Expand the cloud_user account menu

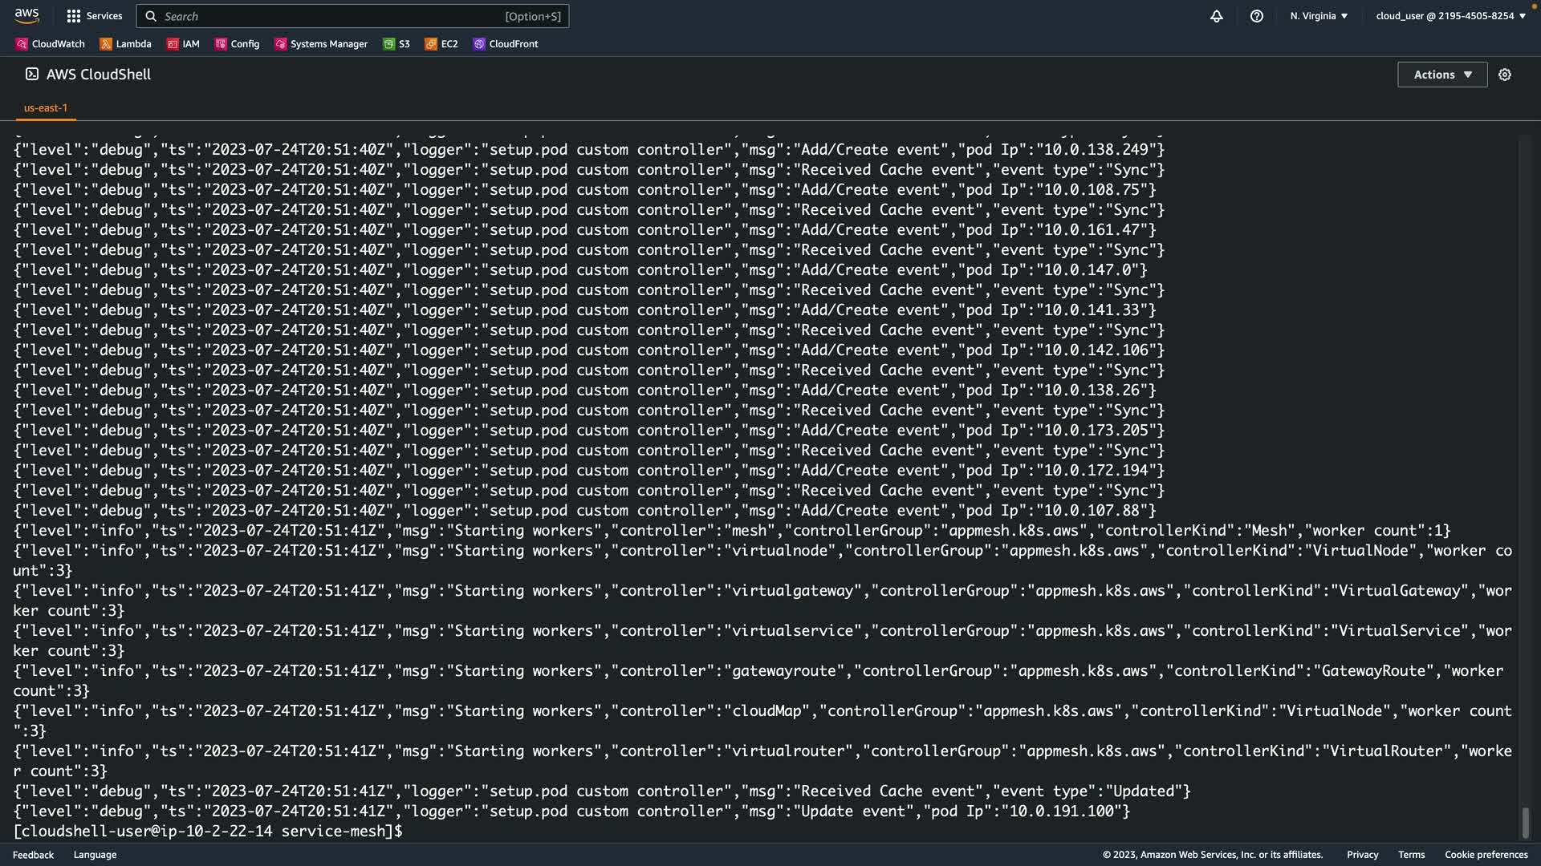tap(1450, 16)
